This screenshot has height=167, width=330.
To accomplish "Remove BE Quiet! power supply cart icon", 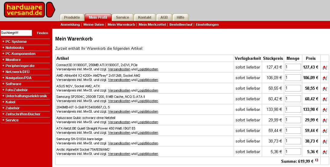I will point(325,131).
